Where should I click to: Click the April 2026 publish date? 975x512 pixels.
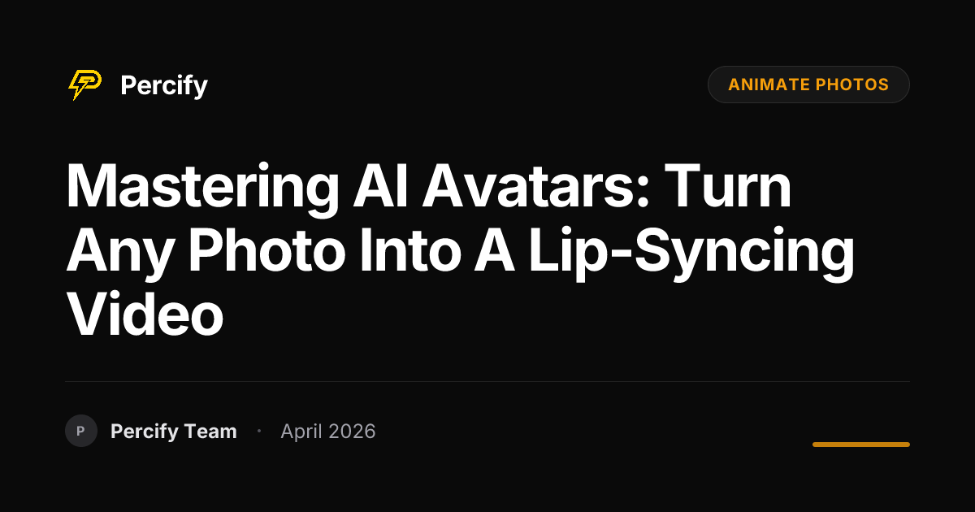(x=327, y=432)
